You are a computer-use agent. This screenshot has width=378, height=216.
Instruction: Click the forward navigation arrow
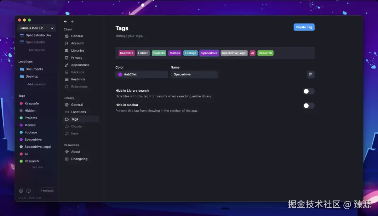point(72,22)
